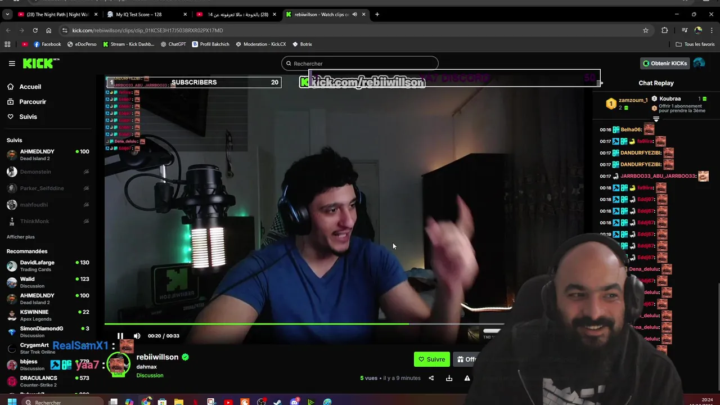Bookmark this page with star icon

coord(646,30)
